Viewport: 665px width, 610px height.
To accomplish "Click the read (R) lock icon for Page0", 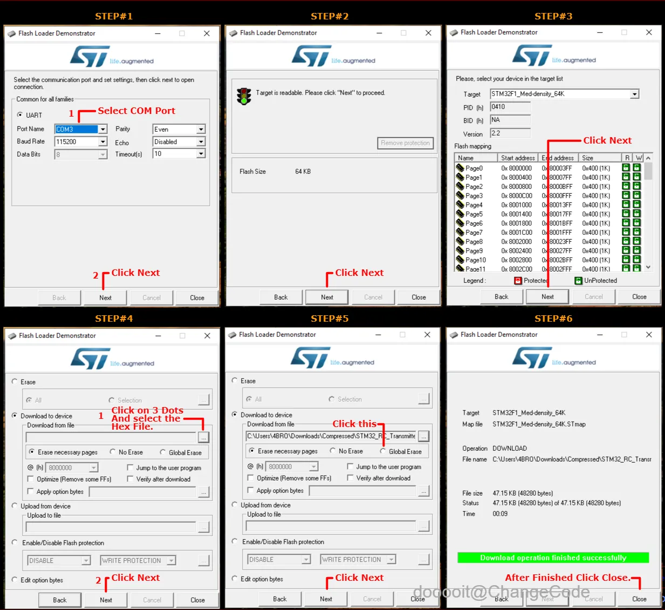I will 626,168.
